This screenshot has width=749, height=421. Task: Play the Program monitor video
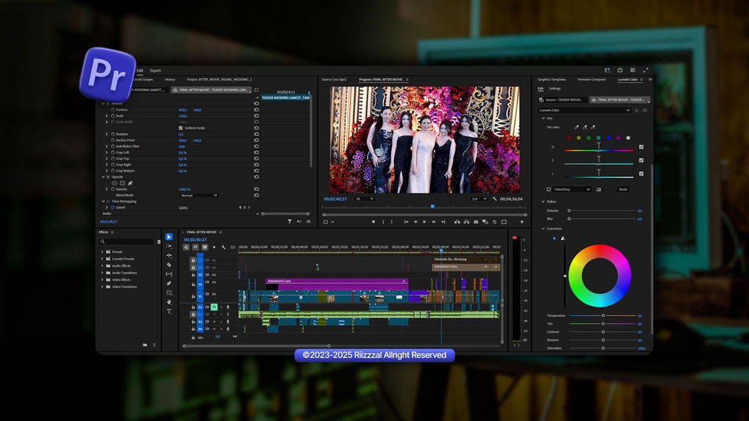(424, 221)
